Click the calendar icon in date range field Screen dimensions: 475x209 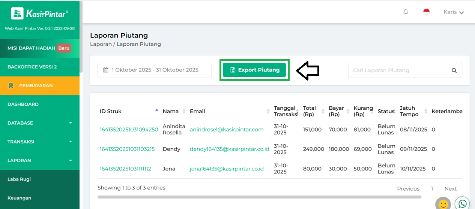pyautogui.click(x=106, y=70)
